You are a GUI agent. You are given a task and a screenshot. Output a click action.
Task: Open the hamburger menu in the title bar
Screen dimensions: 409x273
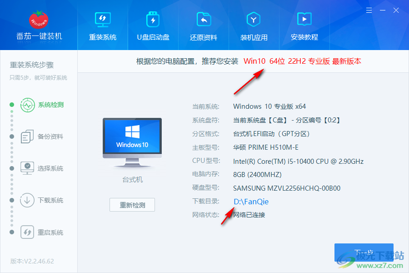[369, 10]
